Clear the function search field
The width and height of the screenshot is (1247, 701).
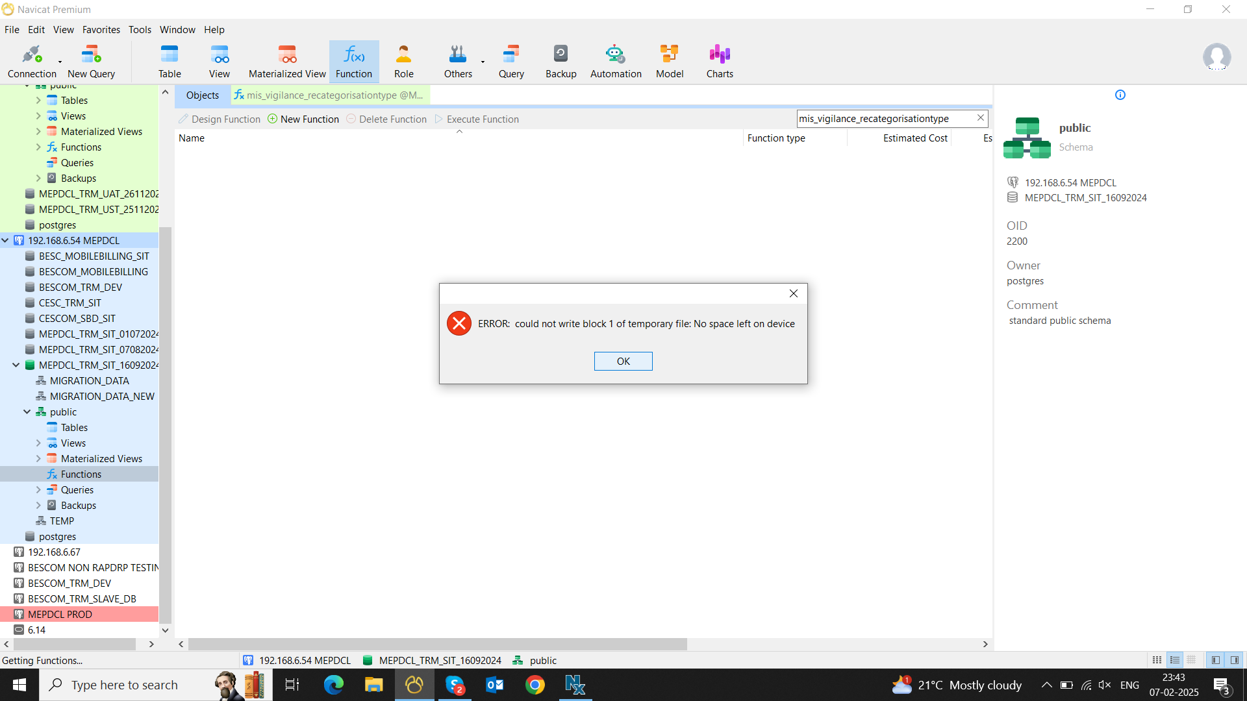(981, 118)
